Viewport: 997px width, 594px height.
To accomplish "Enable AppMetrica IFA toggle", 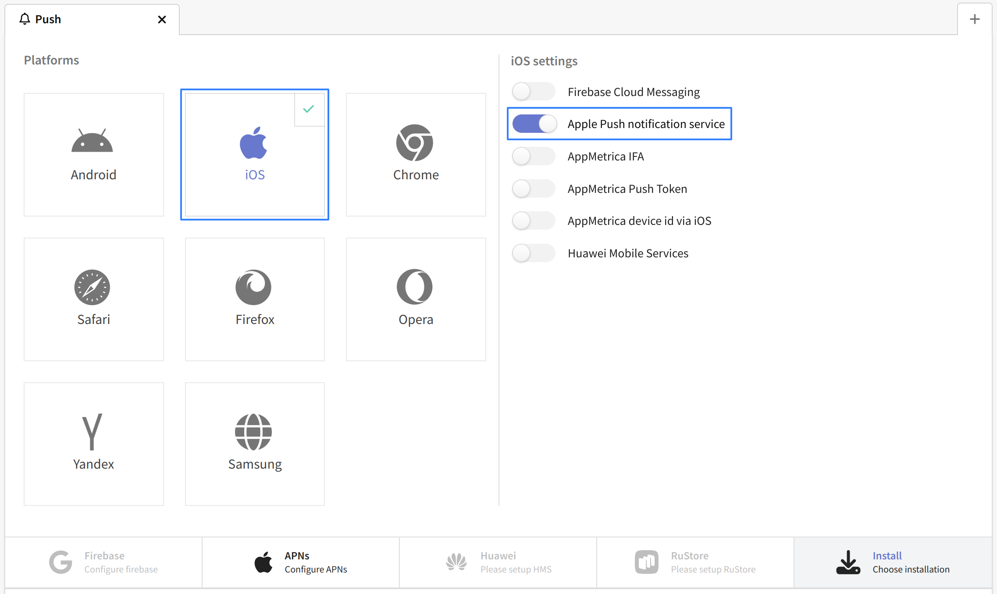I will click(x=534, y=156).
